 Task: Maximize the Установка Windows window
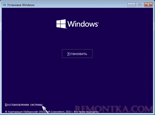[x=140, y=5]
